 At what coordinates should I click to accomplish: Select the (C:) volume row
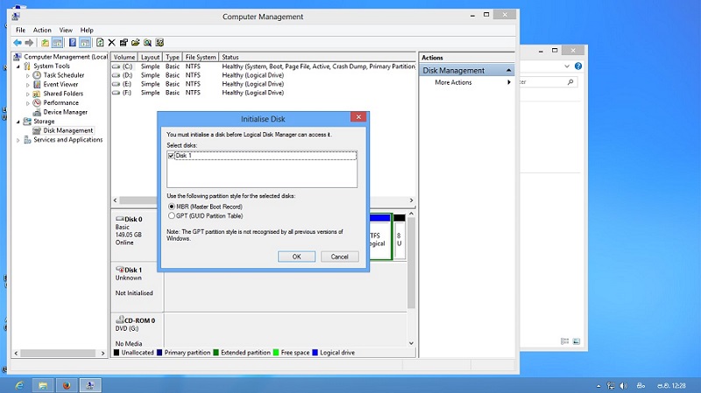(264, 67)
